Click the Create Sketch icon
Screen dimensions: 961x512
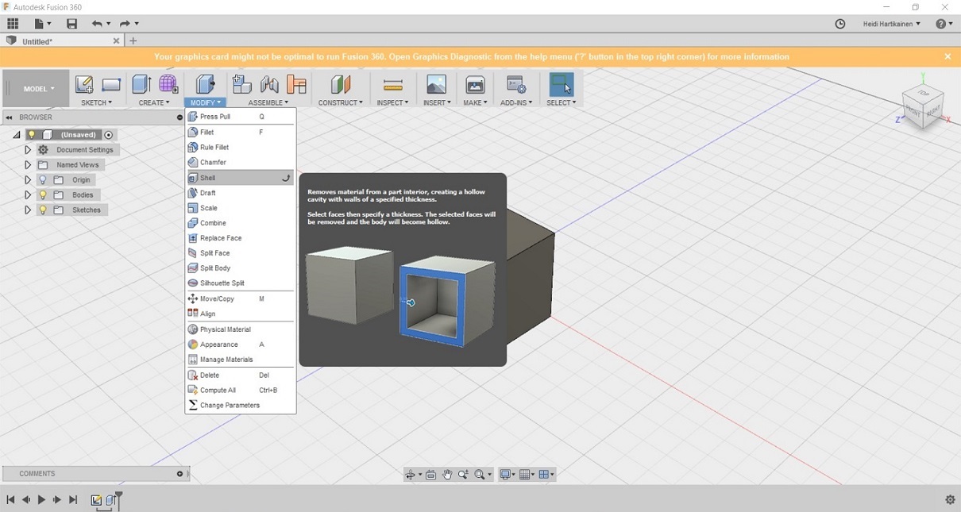(84, 84)
